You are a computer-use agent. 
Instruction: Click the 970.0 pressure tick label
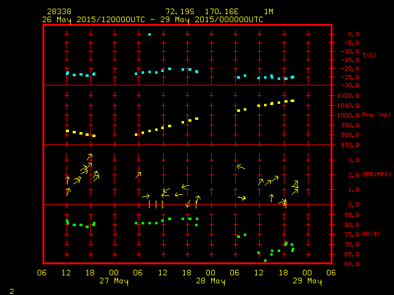point(350,145)
